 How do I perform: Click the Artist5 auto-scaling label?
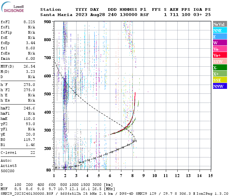pyautogui.click(x=9, y=166)
